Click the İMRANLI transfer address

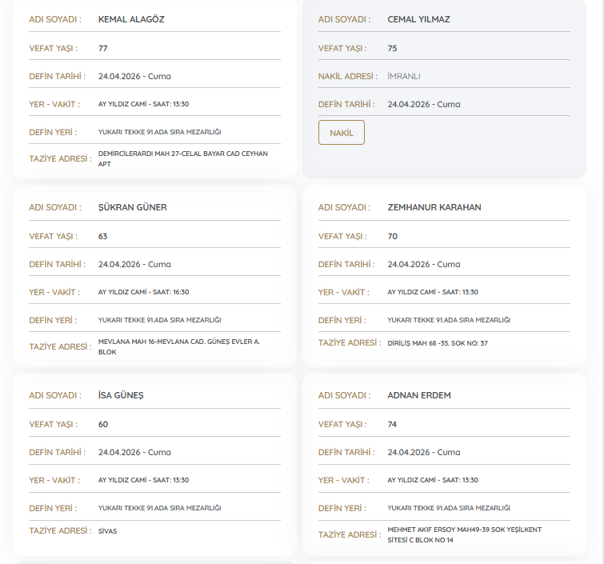tap(404, 76)
